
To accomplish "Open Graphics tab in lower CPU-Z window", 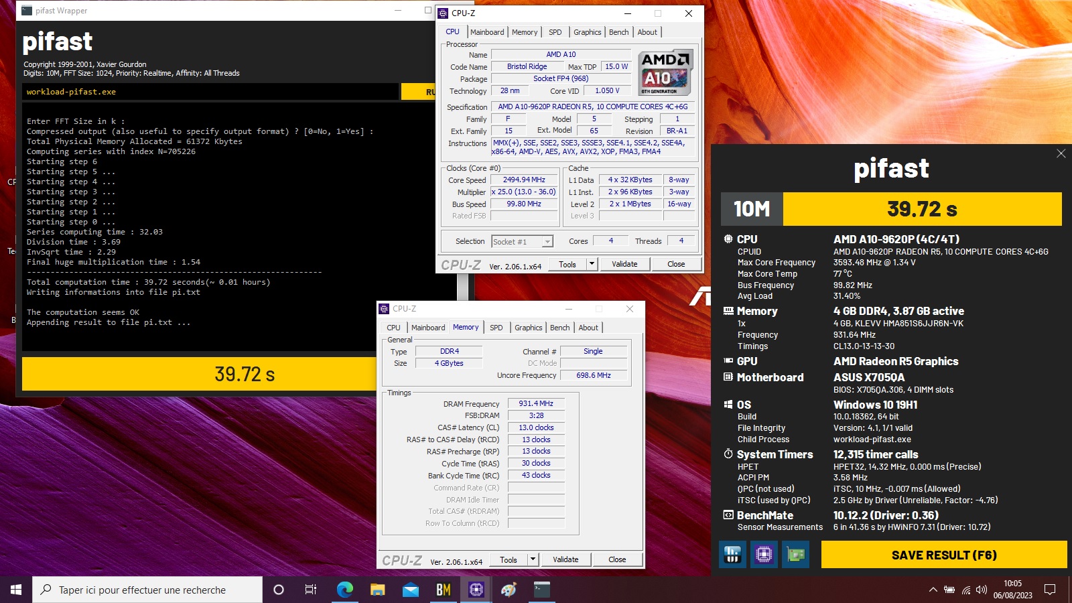I will [x=529, y=328].
